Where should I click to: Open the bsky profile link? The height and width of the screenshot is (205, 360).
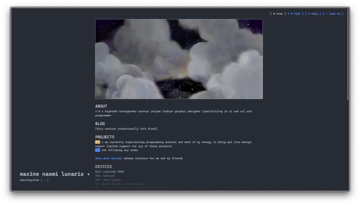click(313, 14)
